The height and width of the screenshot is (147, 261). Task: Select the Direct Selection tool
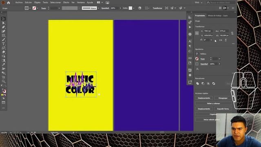click(x=3, y=23)
